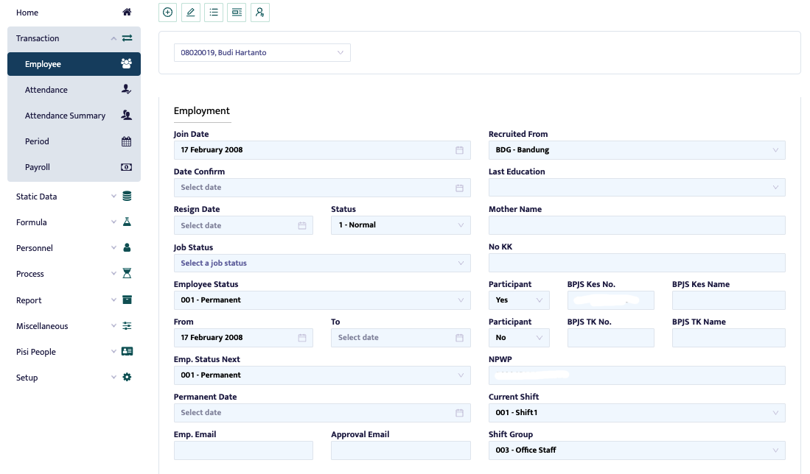Click the home icon in the sidebar
810x474 pixels.
[x=127, y=13]
